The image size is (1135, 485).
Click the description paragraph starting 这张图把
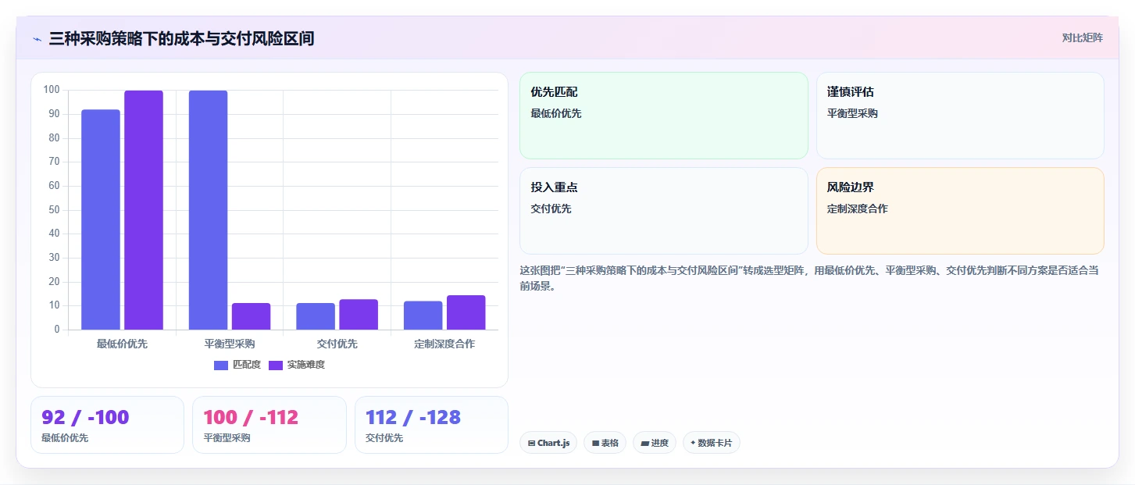(809, 278)
